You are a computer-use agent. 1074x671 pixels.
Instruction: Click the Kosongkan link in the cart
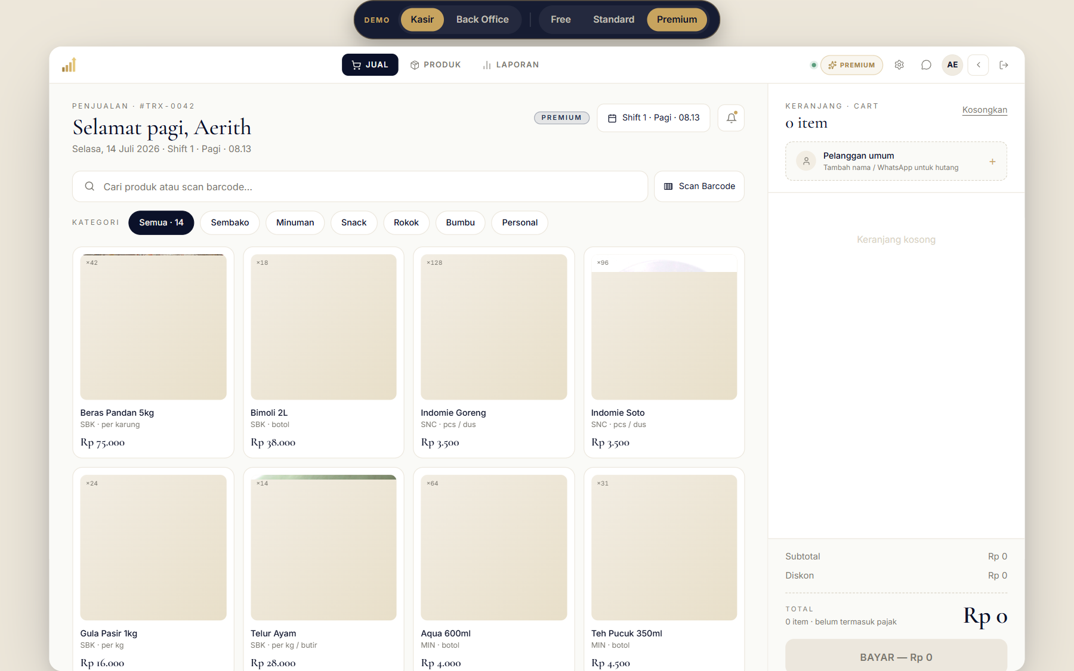(x=984, y=110)
